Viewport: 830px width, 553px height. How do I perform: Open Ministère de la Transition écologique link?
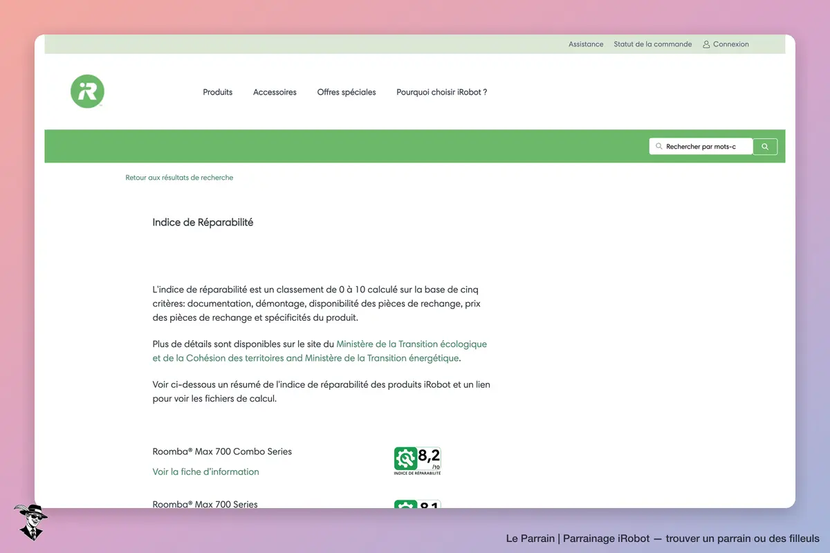[x=320, y=351]
